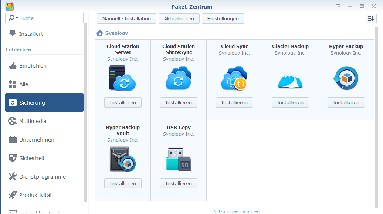Open the Cloud Sync package icon
This screenshot has height=214, width=383.
tap(234, 78)
